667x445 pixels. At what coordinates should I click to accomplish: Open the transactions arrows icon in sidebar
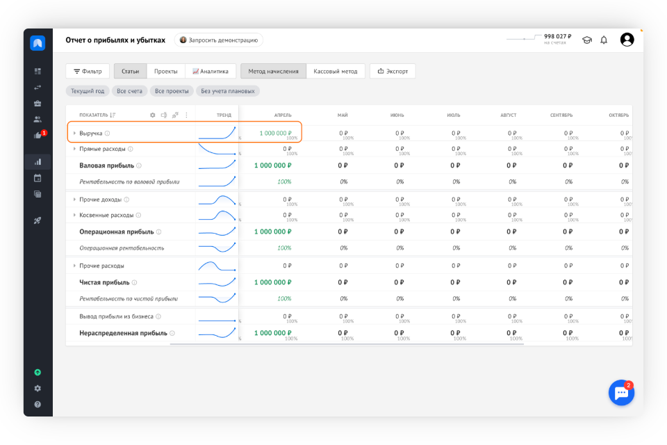38,88
